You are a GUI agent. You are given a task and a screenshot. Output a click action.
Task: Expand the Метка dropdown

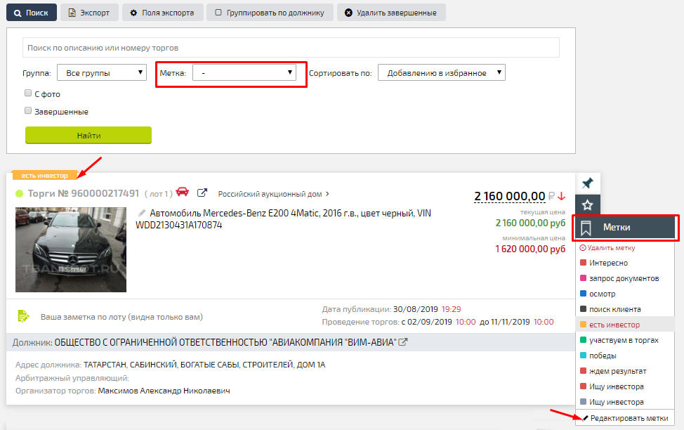click(x=244, y=72)
